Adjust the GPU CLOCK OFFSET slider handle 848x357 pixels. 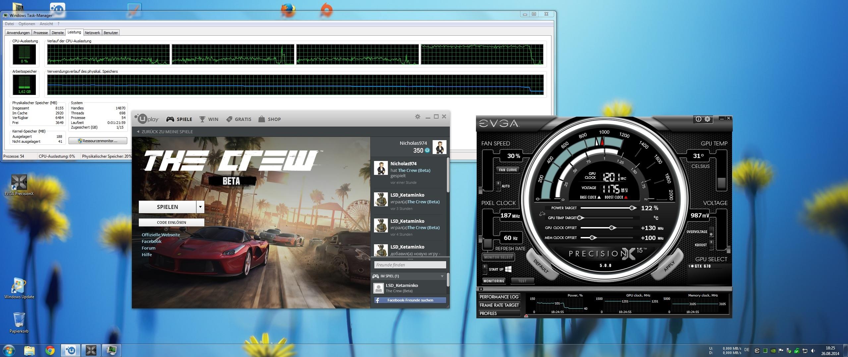pyautogui.click(x=612, y=228)
